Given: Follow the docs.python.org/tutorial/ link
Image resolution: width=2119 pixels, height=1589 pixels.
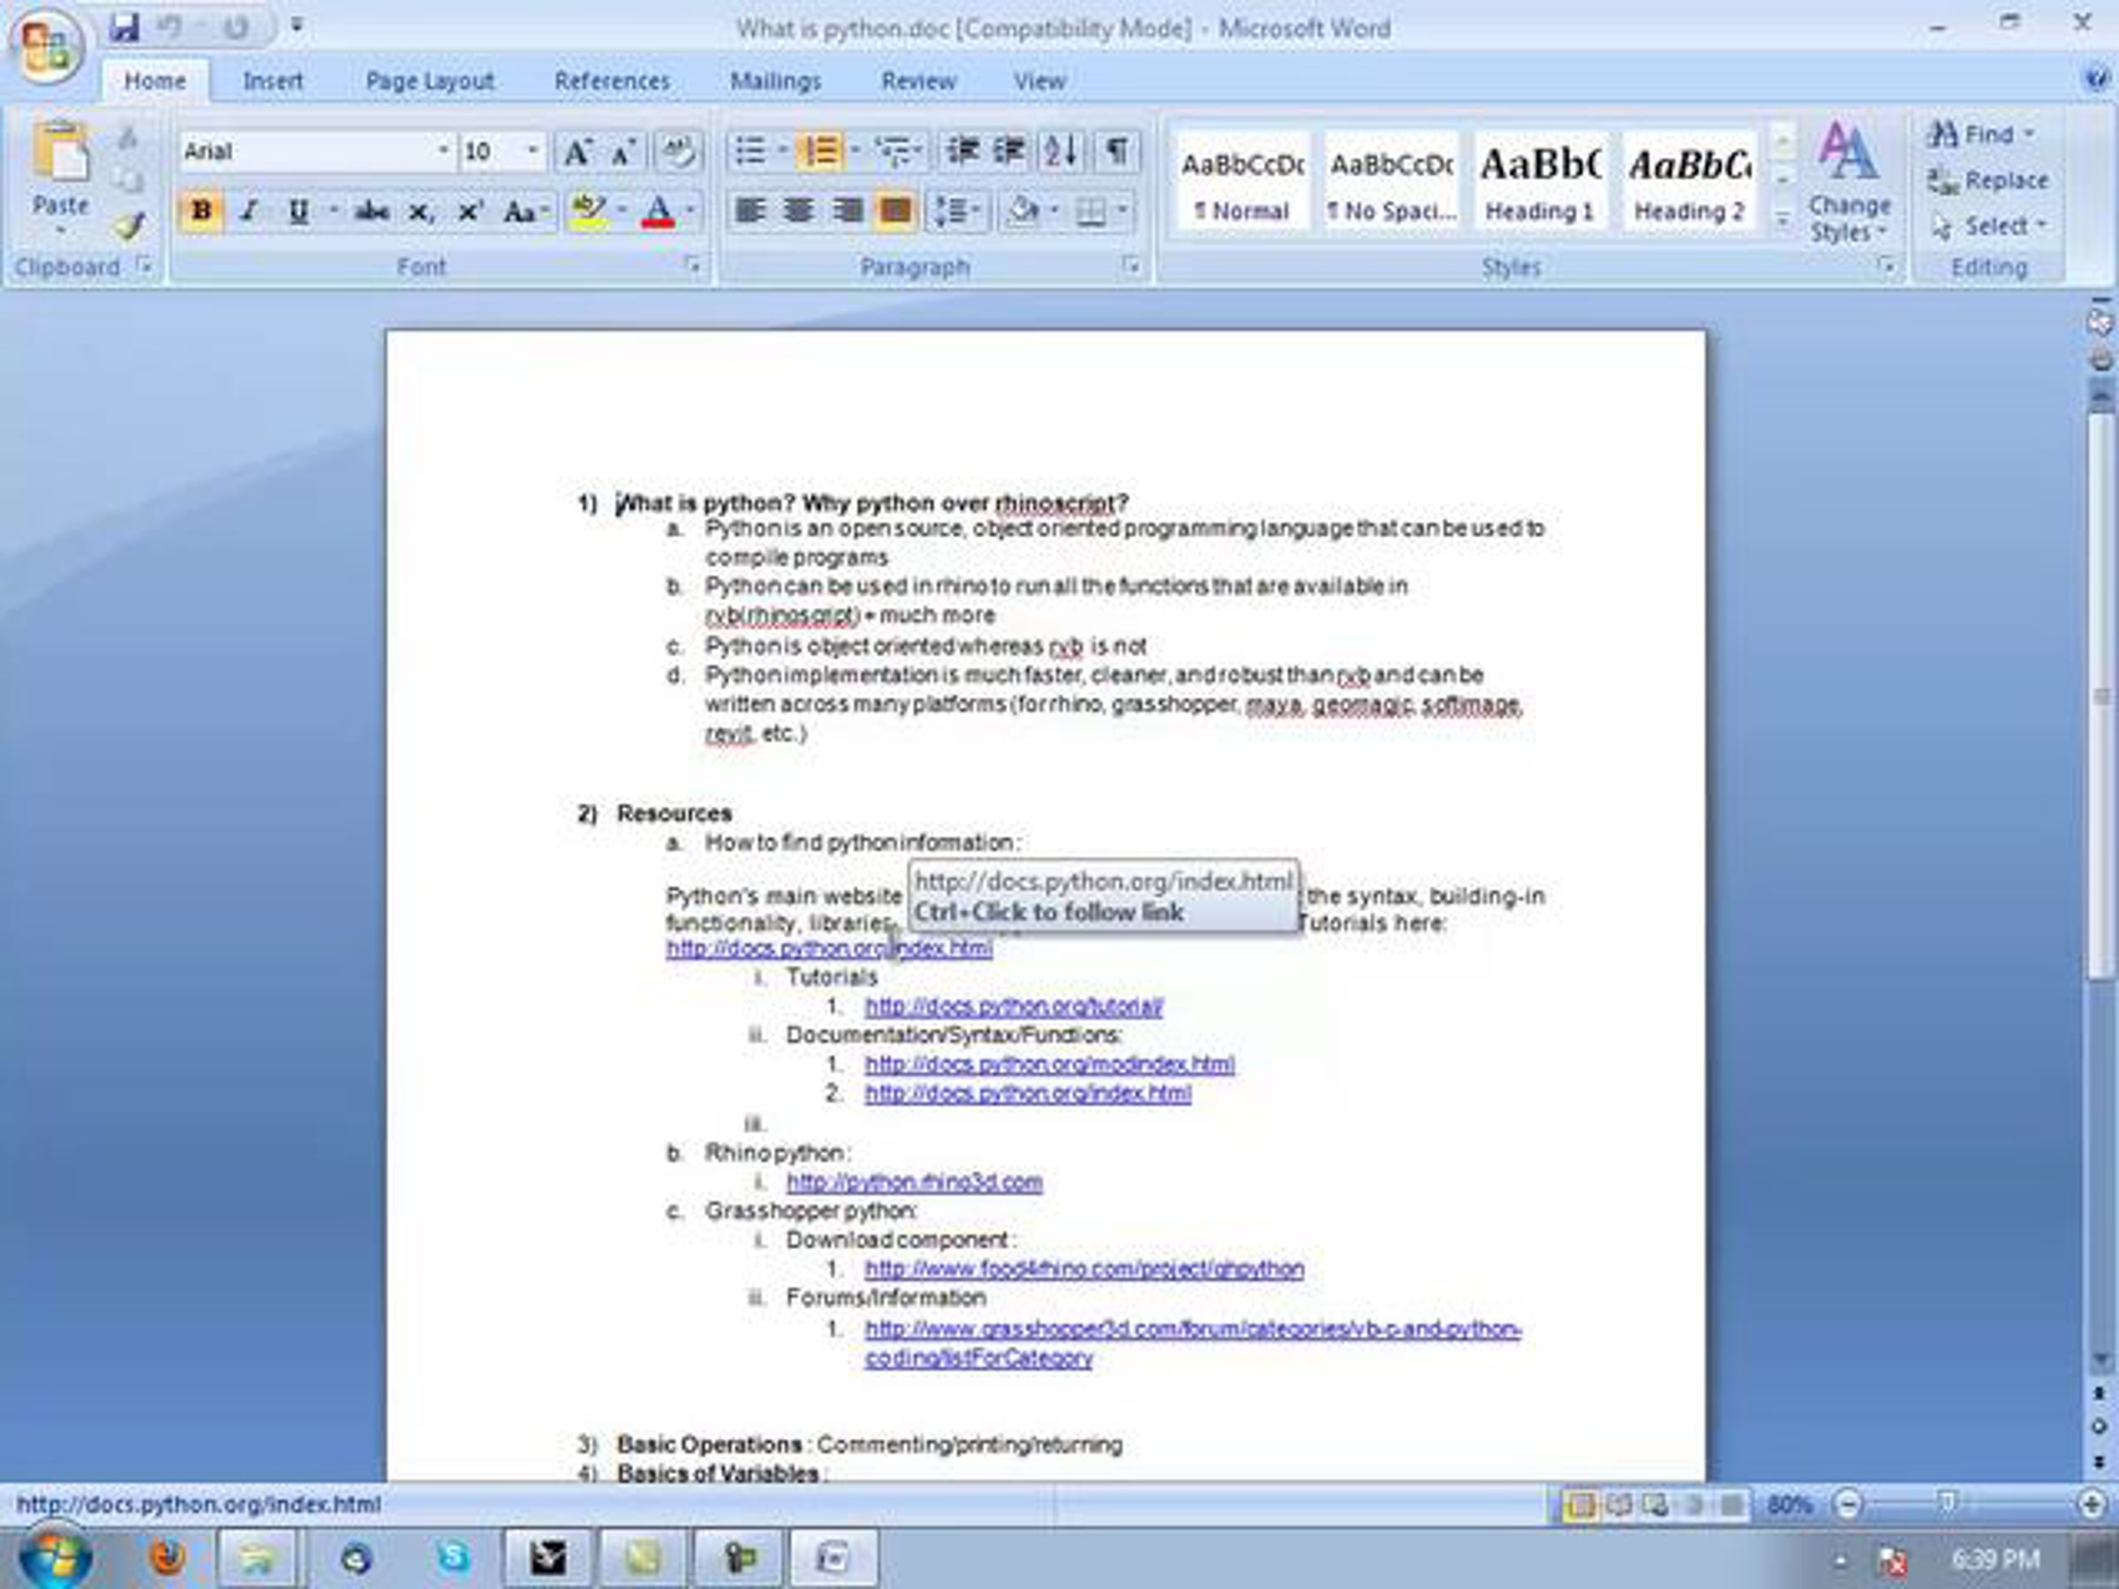Looking at the screenshot, I should (1014, 1006).
